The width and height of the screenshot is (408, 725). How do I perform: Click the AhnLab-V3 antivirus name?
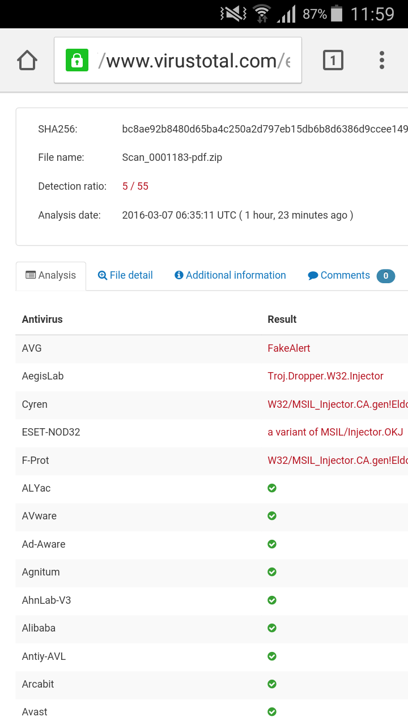click(46, 600)
